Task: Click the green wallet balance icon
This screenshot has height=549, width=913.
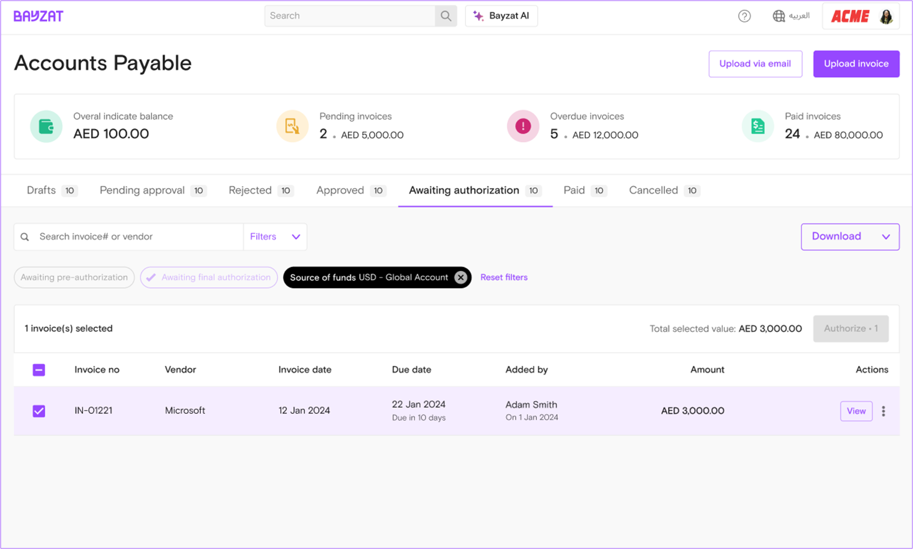Action: click(46, 126)
